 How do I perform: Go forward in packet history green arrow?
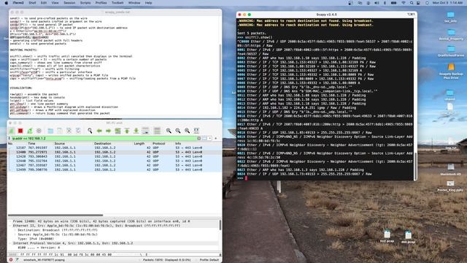pyautogui.click(x=109, y=131)
